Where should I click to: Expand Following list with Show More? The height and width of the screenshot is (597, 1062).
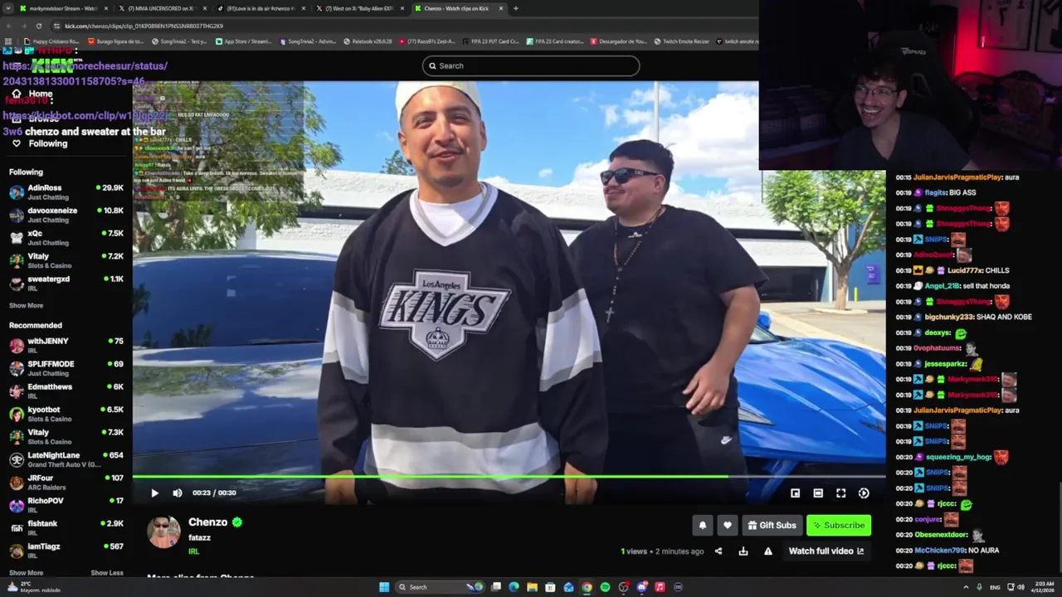[26, 306]
